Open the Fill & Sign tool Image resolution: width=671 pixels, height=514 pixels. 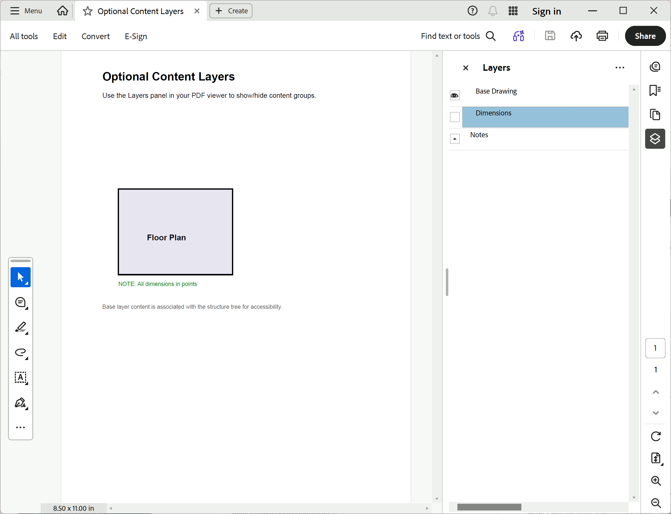(x=20, y=403)
